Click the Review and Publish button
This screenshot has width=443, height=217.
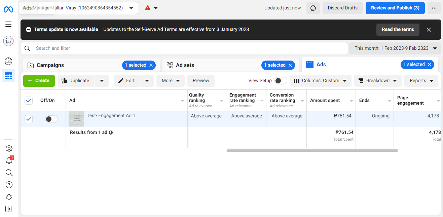coord(395,8)
